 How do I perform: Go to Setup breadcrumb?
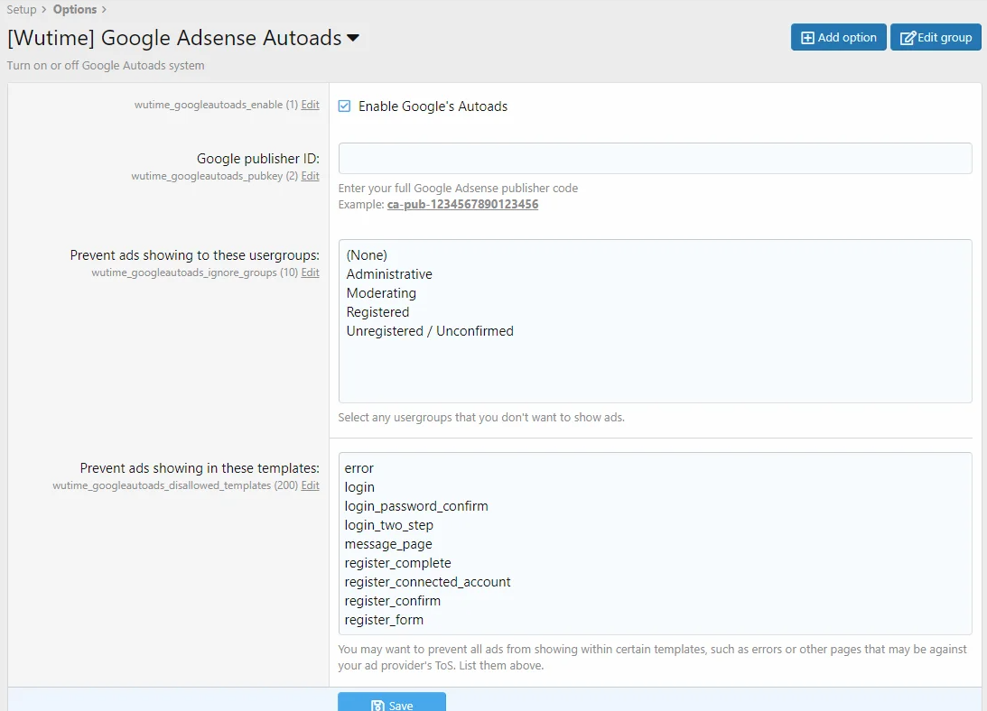coord(22,9)
